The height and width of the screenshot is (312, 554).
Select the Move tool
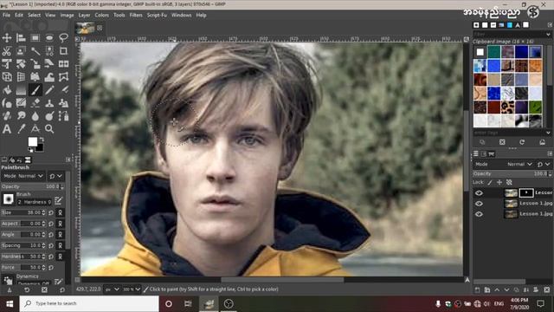[x=7, y=37]
